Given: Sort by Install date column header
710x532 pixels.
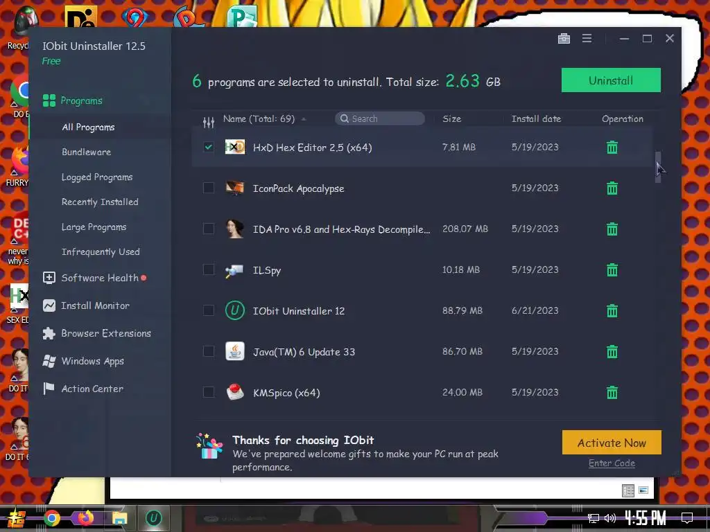Looking at the screenshot, I should click(x=536, y=119).
